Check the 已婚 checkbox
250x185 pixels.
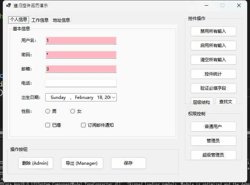pos(48,125)
